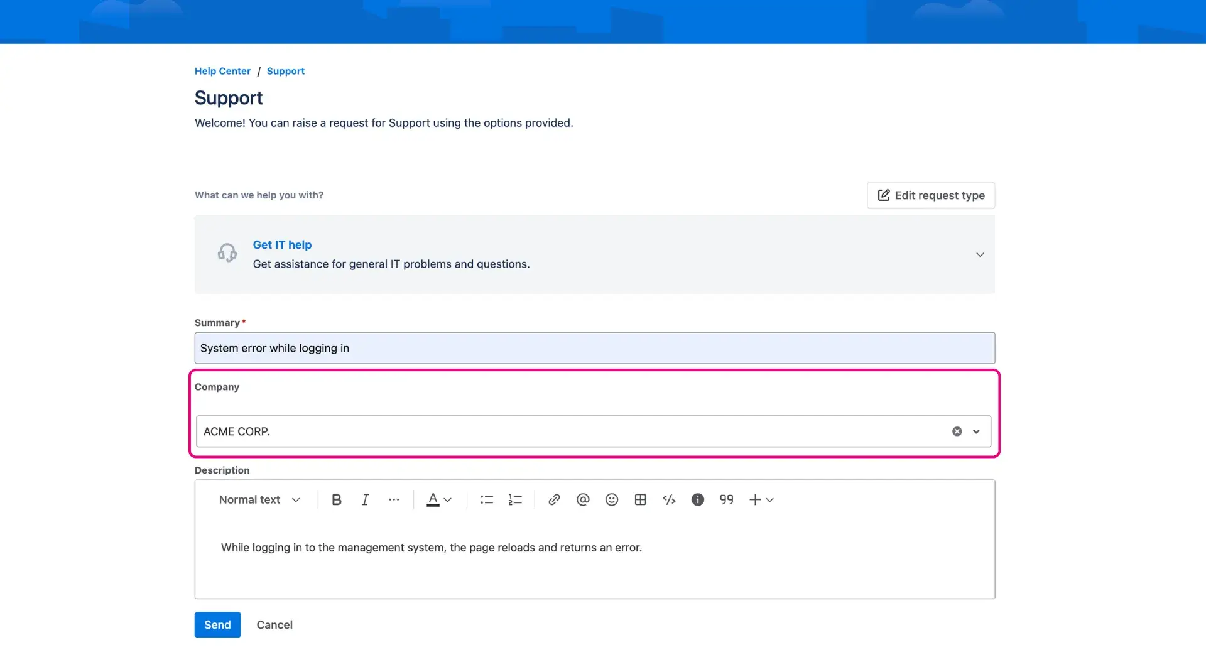Insert a table in the description editor
The height and width of the screenshot is (662, 1206).
[x=641, y=499]
